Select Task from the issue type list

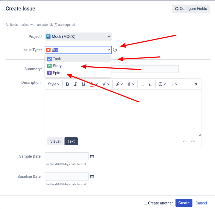click(78, 59)
